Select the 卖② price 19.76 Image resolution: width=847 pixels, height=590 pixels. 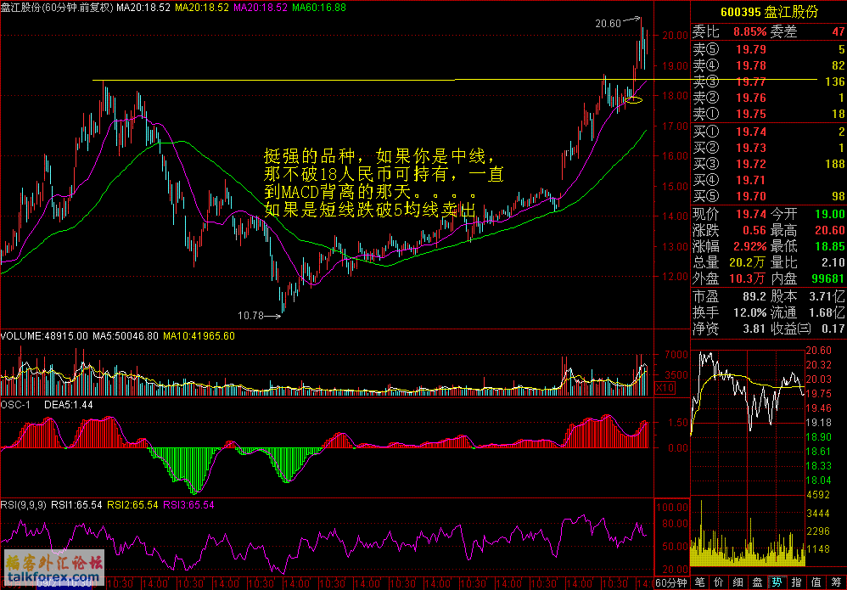[750, 98]
